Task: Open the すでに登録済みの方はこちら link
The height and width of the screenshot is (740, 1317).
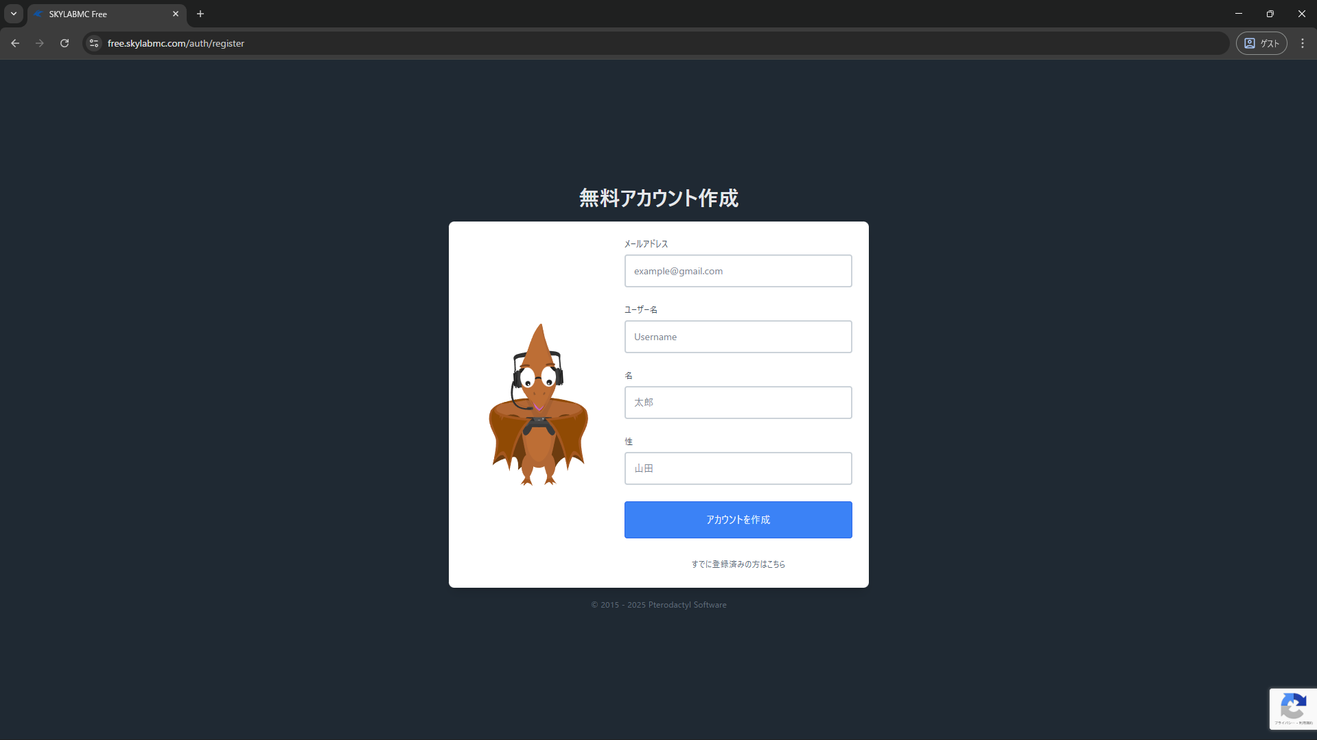Action: pos(738,564)
